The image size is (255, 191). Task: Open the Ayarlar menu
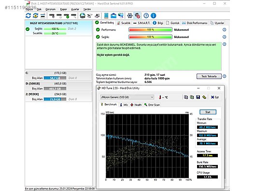75,9
